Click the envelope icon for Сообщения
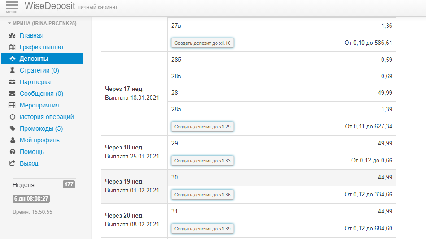426x239 pixels. coord(12,94)
